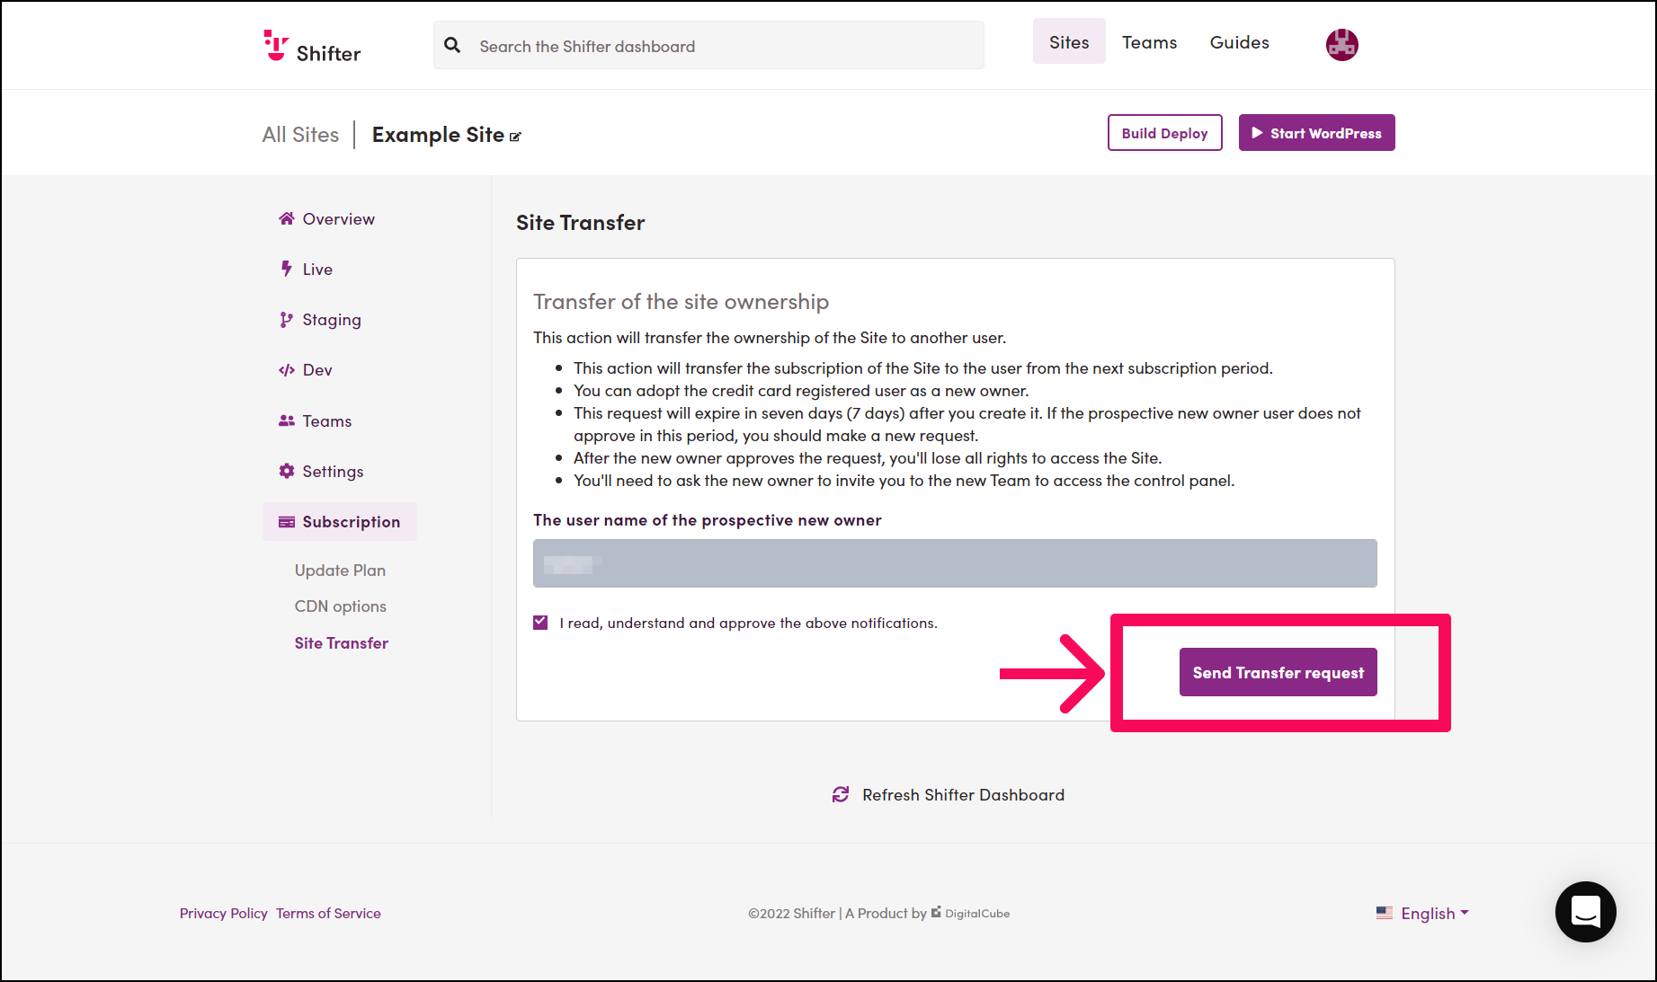This screenshot has width=1657, height=982.
Task: Open CDN options submenu item
Action: (x=340, y=606)
